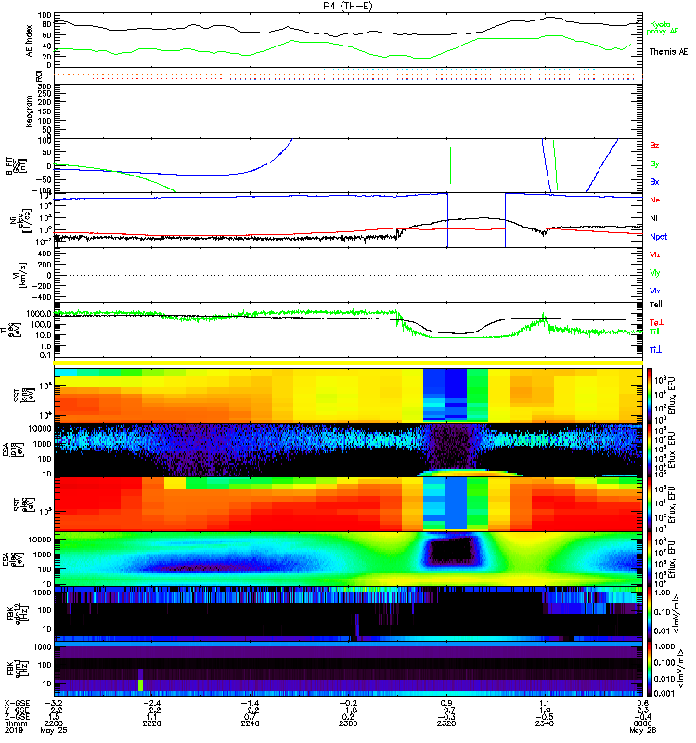
Task: Select the black "Ni" legend label
Action: [x=654, y=218]
